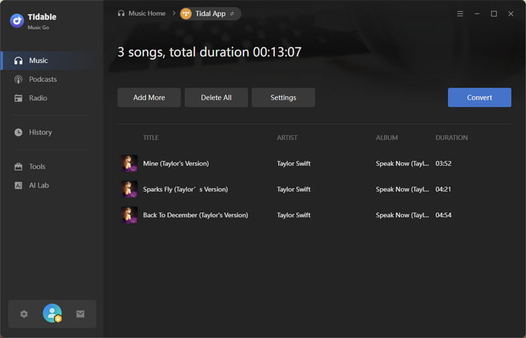The height and width of the screenshot is (338, 526).
Task: Open conversion Settings button
Action: pyautogui.click(x=283, y=98)
